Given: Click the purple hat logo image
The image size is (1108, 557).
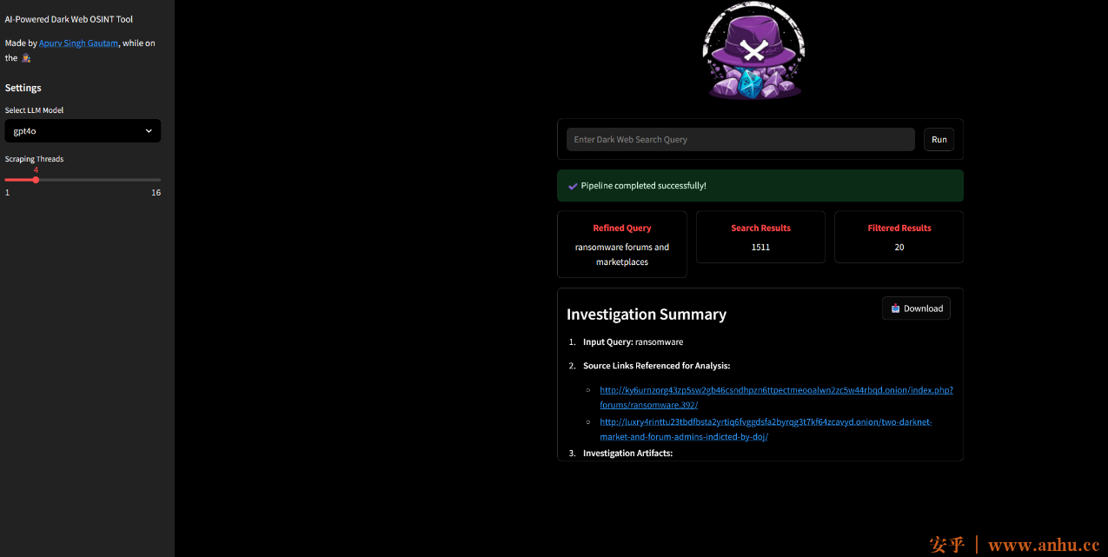Looking at the screenshot, I should pyautogui.click(x=754, y=52).
